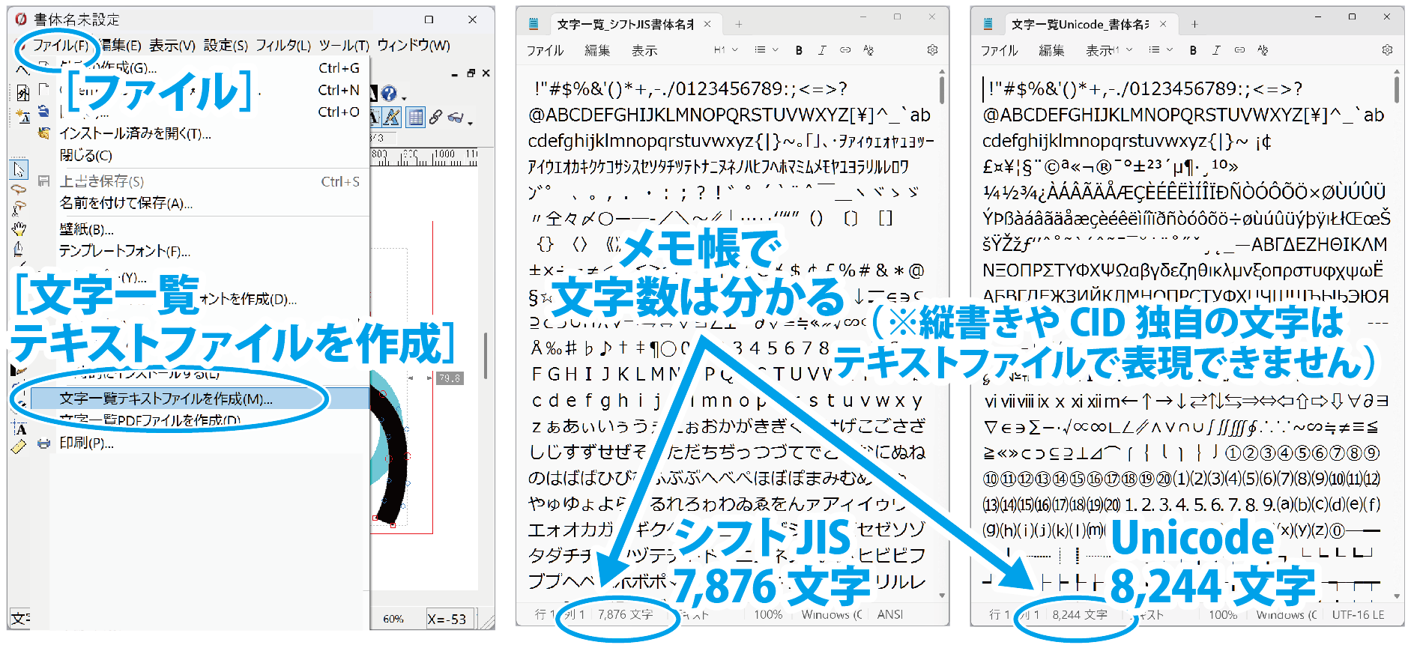Expand the H1 heading dropdown in Shift JIS Notepad

pyautogui.click(x=725, y=50)
